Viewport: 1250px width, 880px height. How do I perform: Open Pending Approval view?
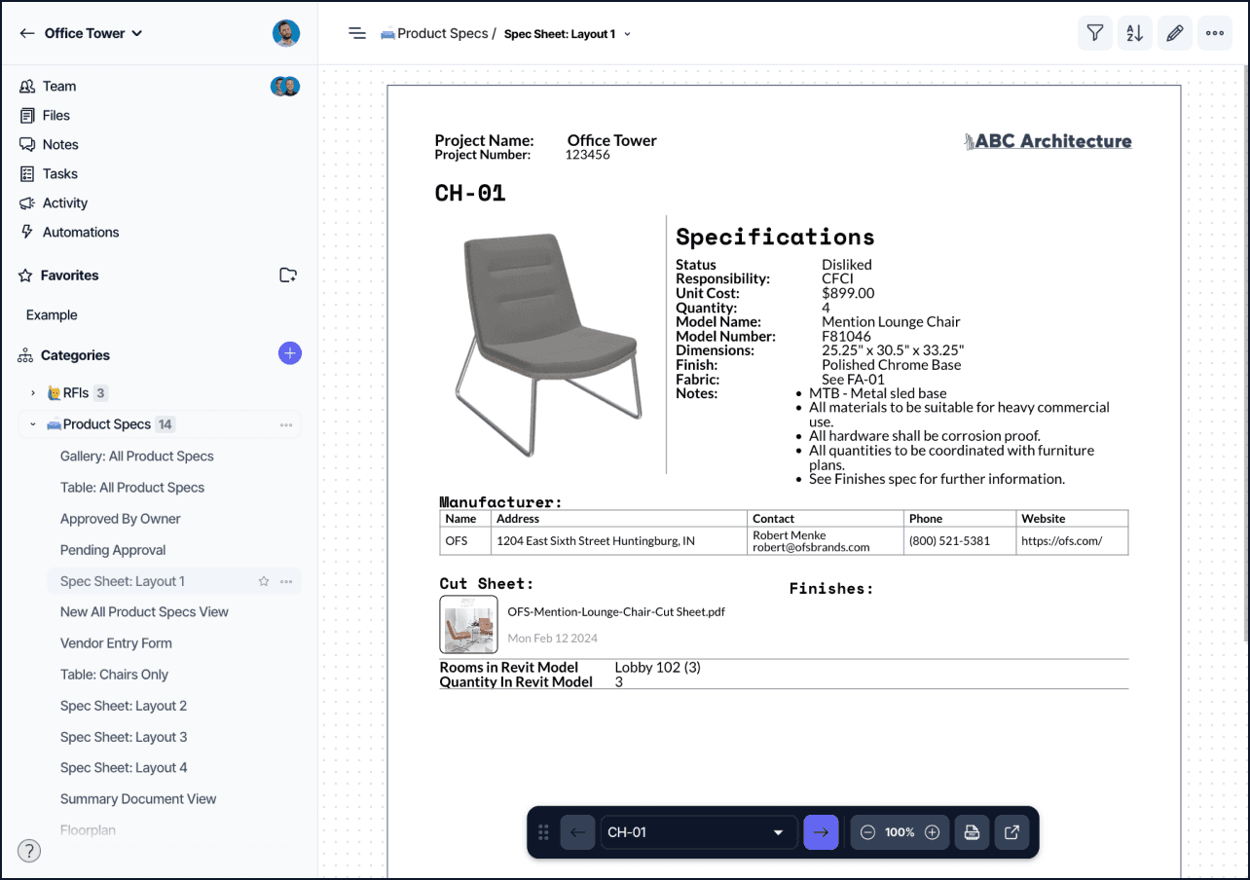click(x=113, y=550)
